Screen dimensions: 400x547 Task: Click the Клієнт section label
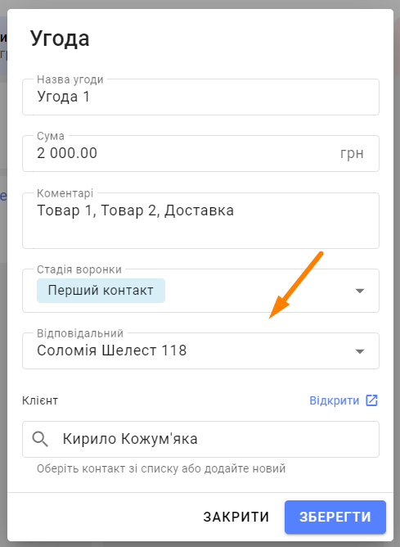tap(40, 400)
